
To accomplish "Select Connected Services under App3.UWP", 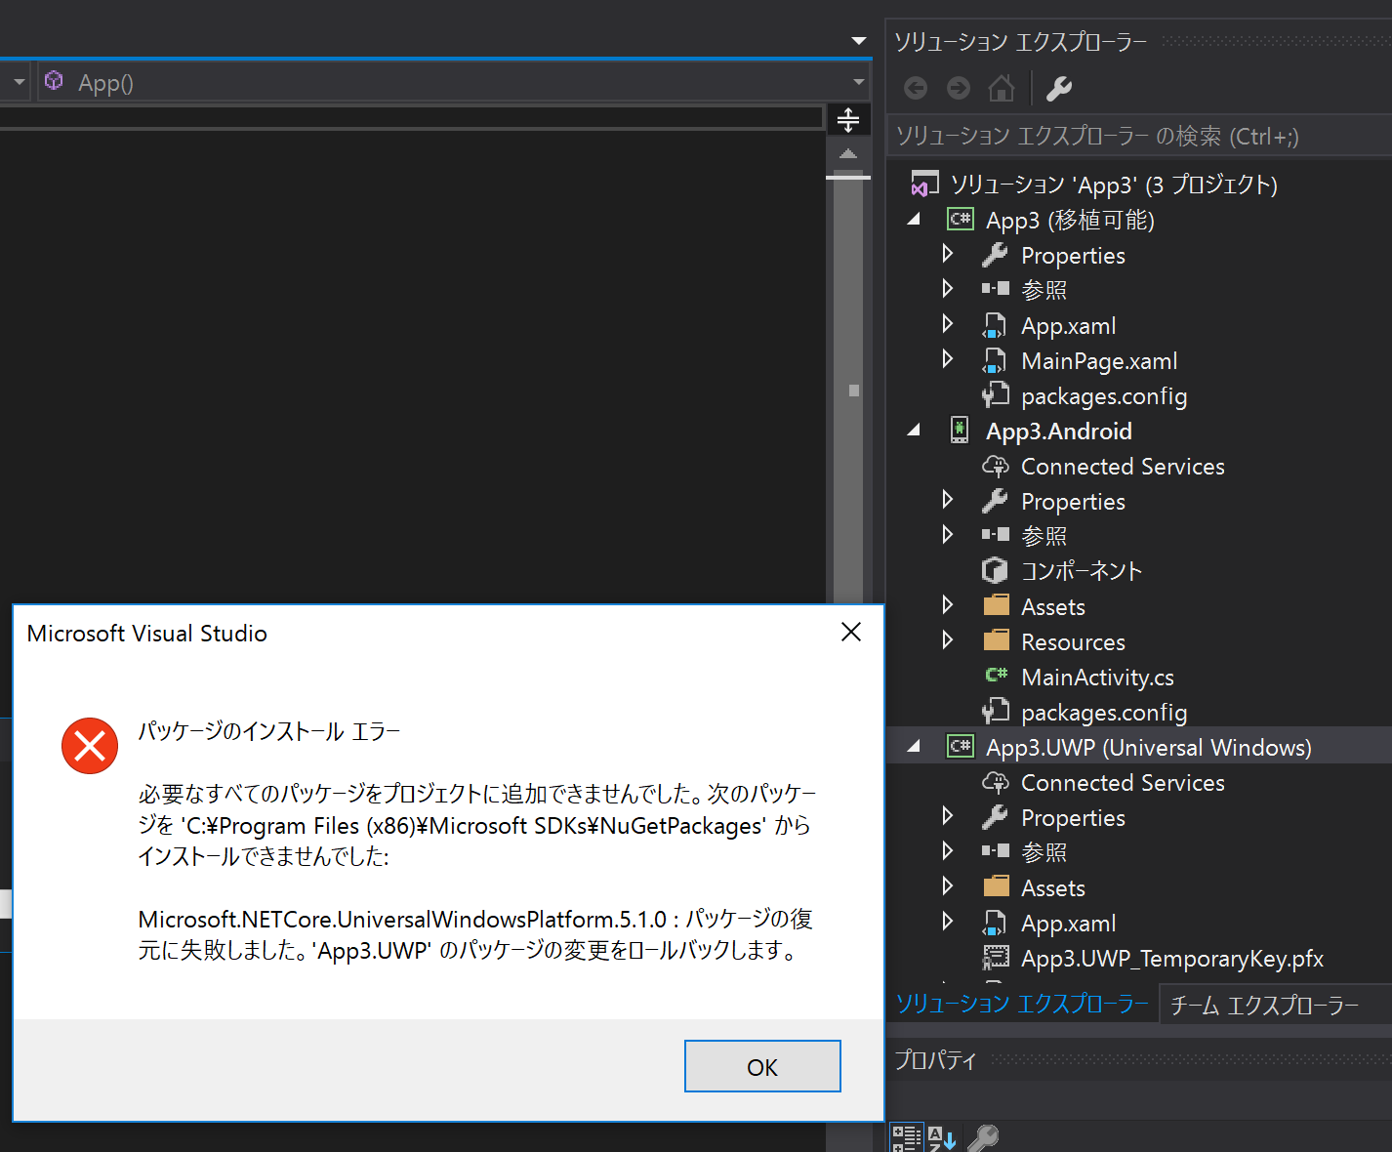I will pyautogui.click(x=1123, y=783).
